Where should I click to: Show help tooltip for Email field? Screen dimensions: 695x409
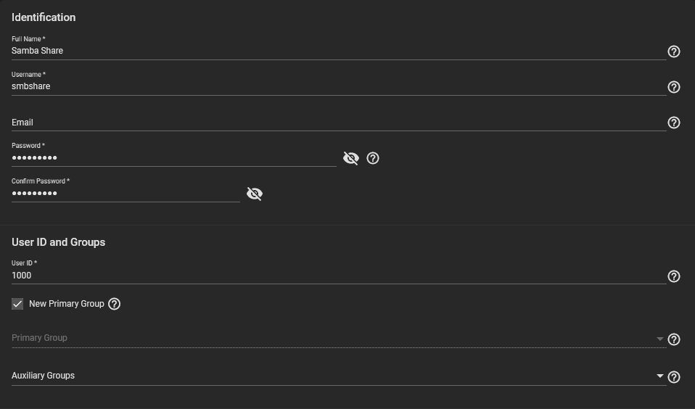674,123
